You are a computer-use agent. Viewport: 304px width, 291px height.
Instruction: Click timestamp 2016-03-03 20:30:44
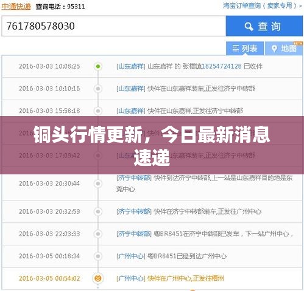[49, 183]
